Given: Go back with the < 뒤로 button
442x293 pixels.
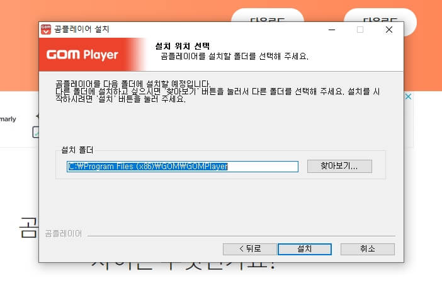Looking at the screenshot, I should [x=249, y=249].
